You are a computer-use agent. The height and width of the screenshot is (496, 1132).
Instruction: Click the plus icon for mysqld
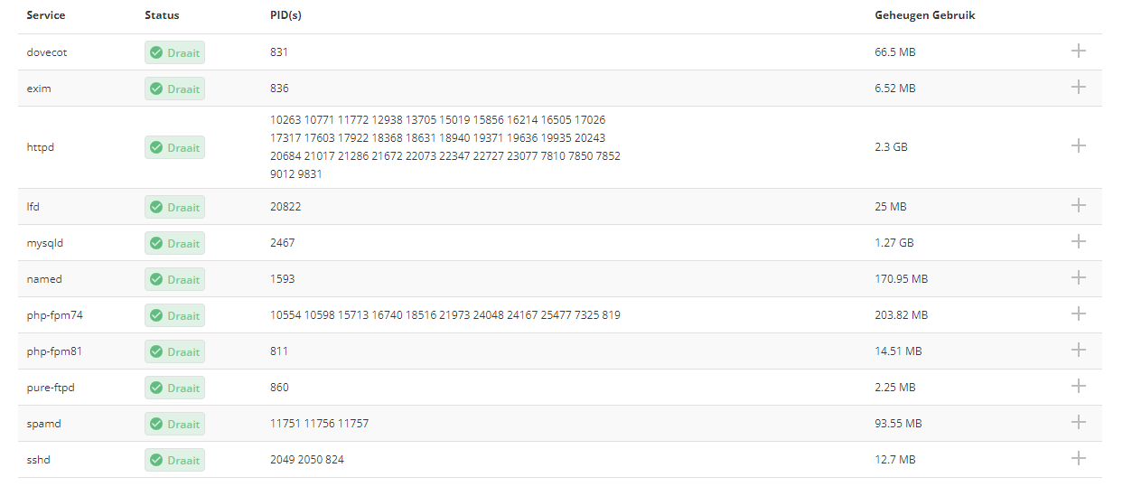(1078, 241)
